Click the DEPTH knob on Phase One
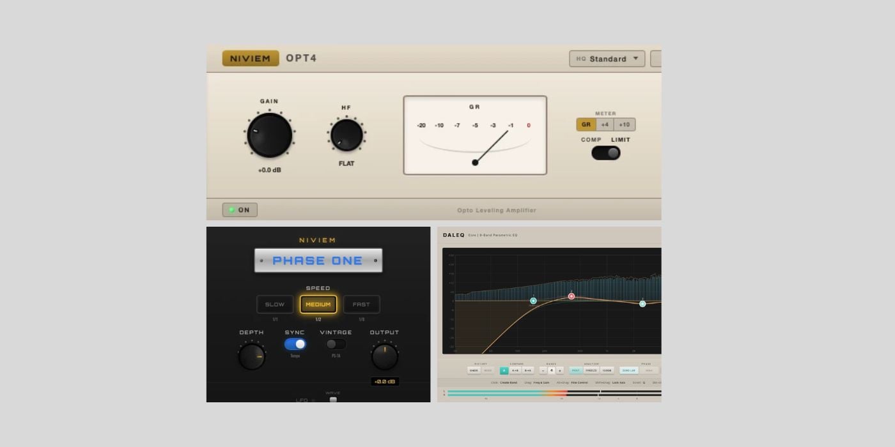The width and height of the screenshot is (895, 447). (251, 356)
